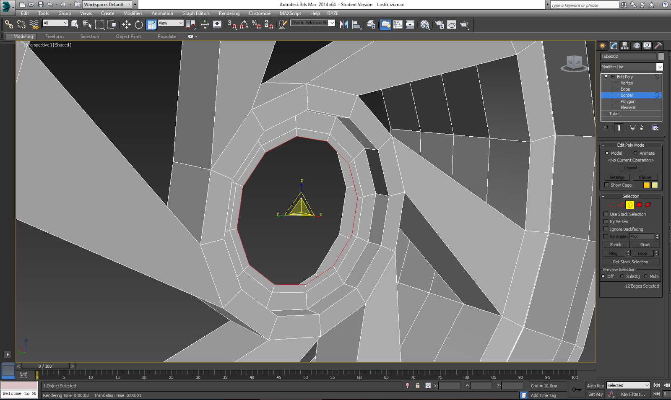Expand the selection filter All dropdown
Viewport: 671px width, 400px height.
click(65, 23)
